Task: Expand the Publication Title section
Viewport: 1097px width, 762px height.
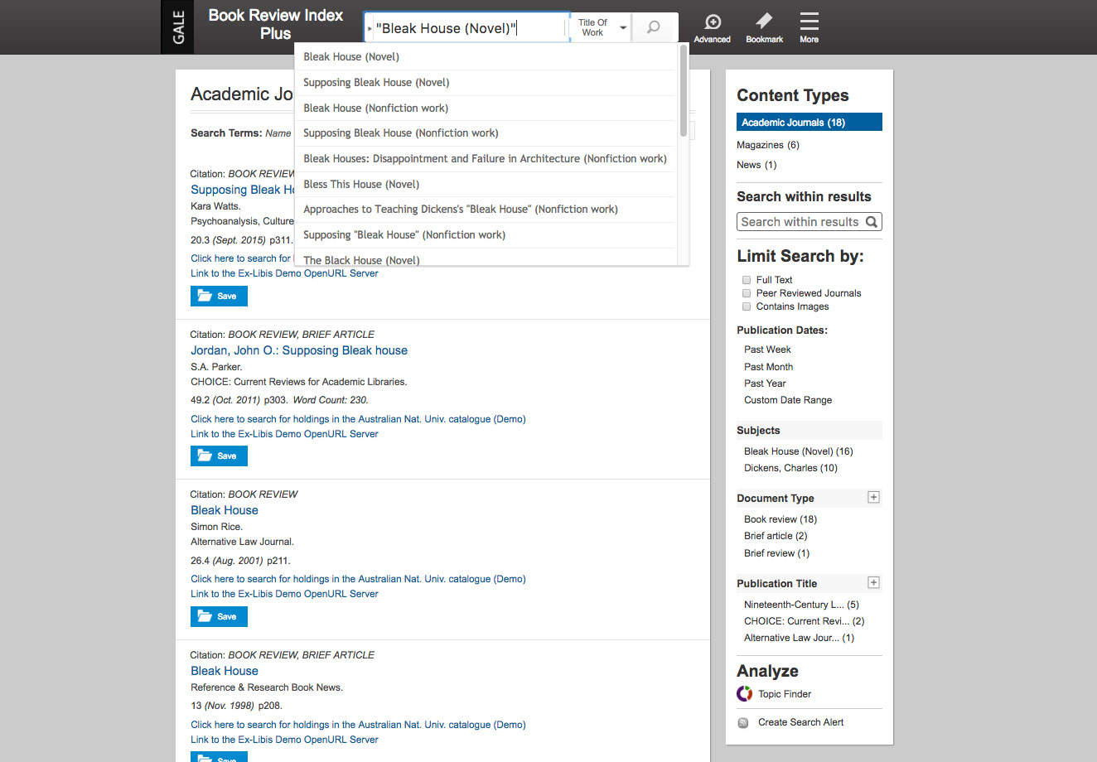Action: [x=873, y=583]
